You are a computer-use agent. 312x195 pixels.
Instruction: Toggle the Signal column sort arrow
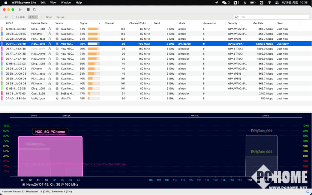click(x=99, y=23)
